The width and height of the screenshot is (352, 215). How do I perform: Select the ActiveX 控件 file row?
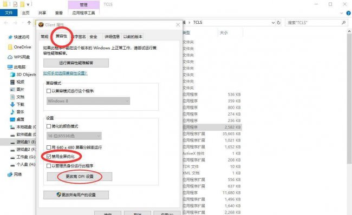[212, 153]
